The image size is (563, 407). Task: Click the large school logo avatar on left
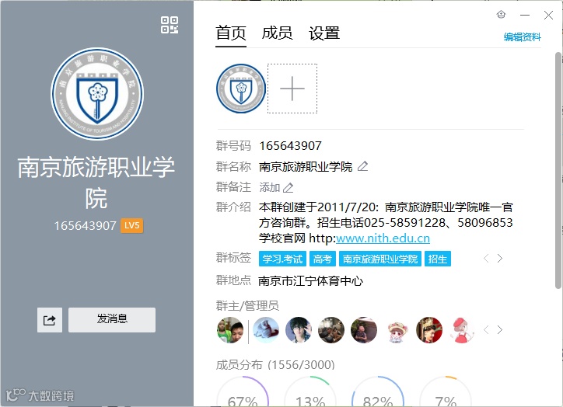pos(97,93)
